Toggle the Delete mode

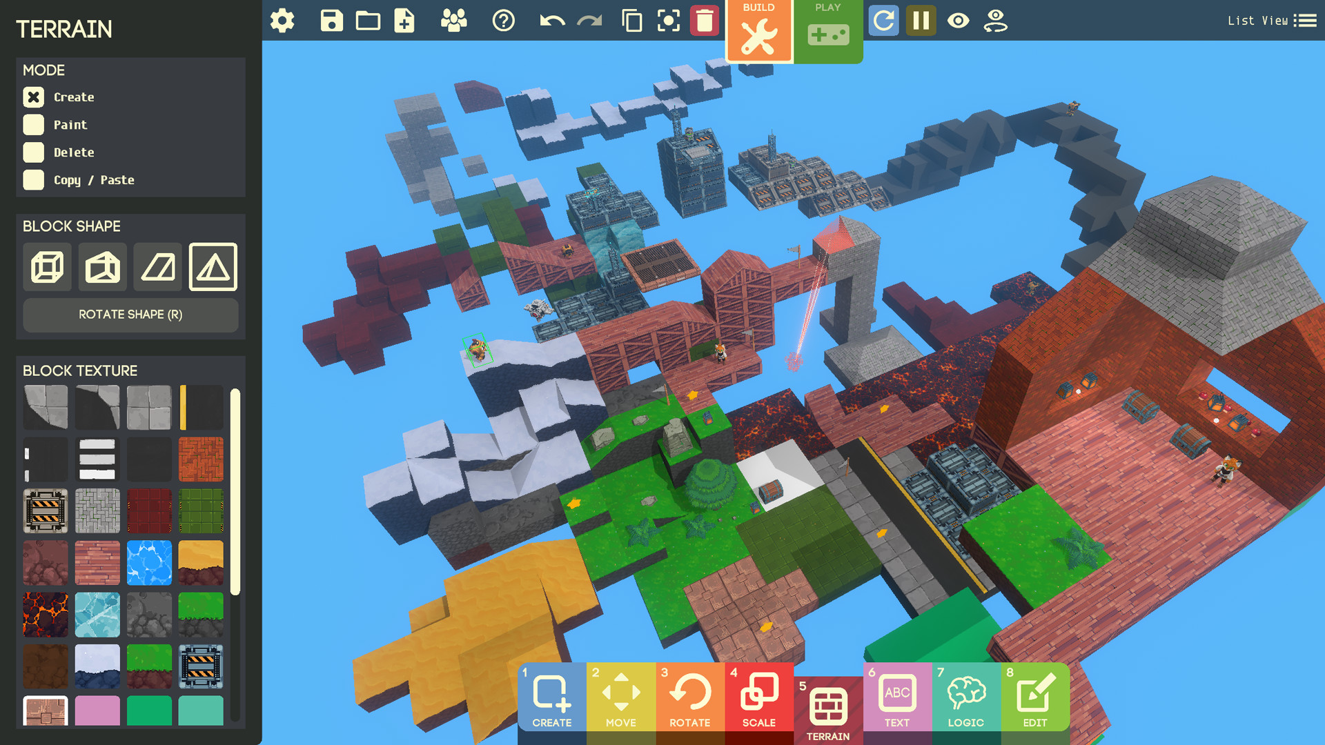point(32,151)
